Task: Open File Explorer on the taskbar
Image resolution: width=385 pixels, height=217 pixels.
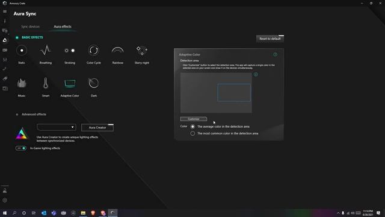Action: click(83, 213)
